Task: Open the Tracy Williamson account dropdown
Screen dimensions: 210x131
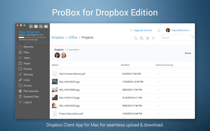Action: pos(181,30)
